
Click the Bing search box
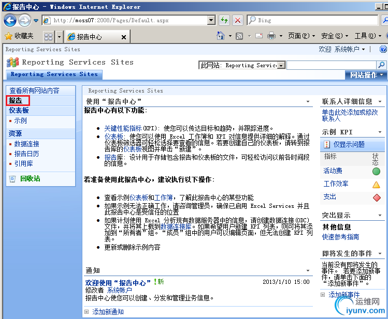(313, 20)
